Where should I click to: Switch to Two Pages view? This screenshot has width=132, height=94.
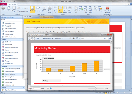point(65,10)
